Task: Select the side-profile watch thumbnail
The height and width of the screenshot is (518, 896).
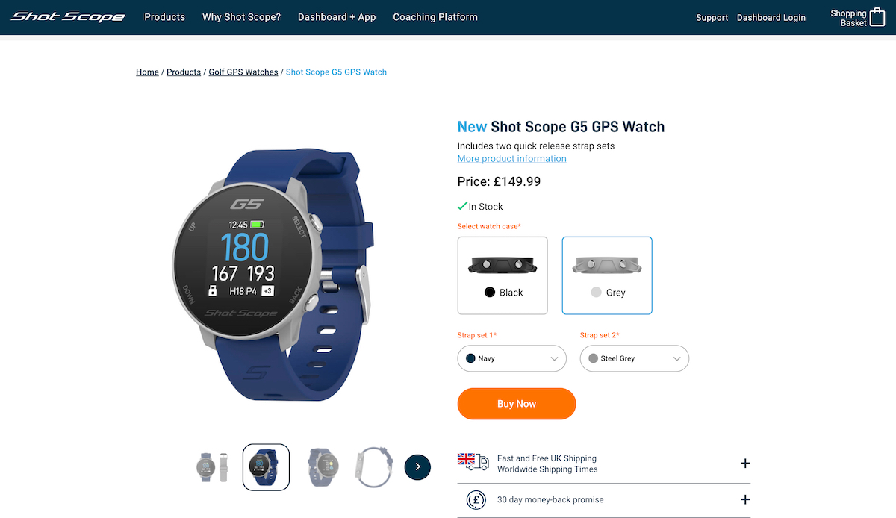Action: pos(373,467)
